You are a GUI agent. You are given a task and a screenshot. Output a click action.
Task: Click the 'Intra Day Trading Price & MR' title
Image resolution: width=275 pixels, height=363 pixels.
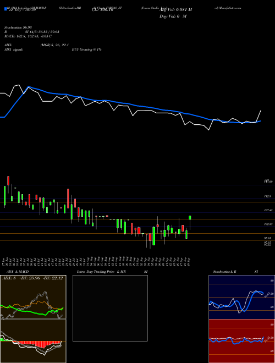coord(101,272)
